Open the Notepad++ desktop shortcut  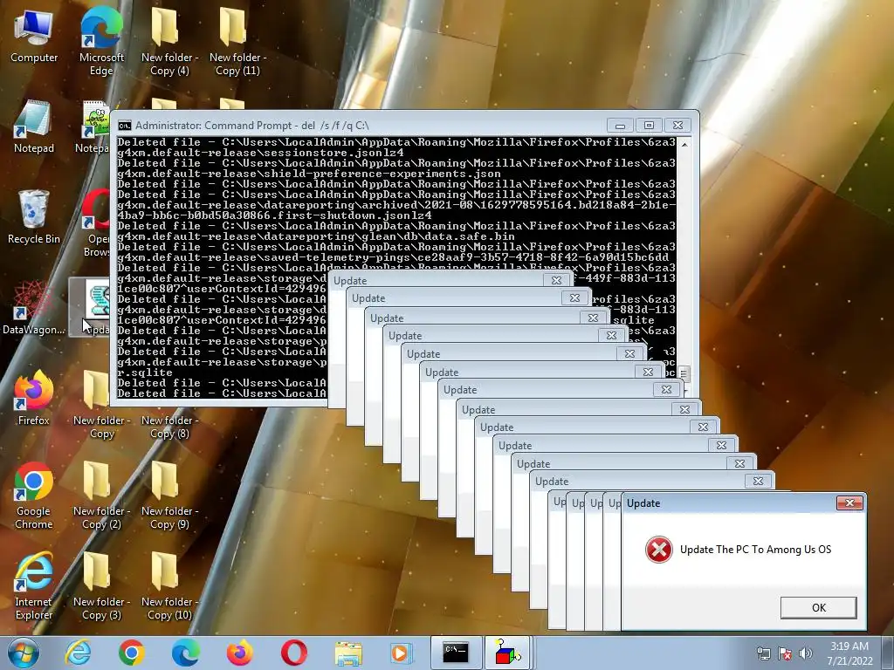point(93,126)
